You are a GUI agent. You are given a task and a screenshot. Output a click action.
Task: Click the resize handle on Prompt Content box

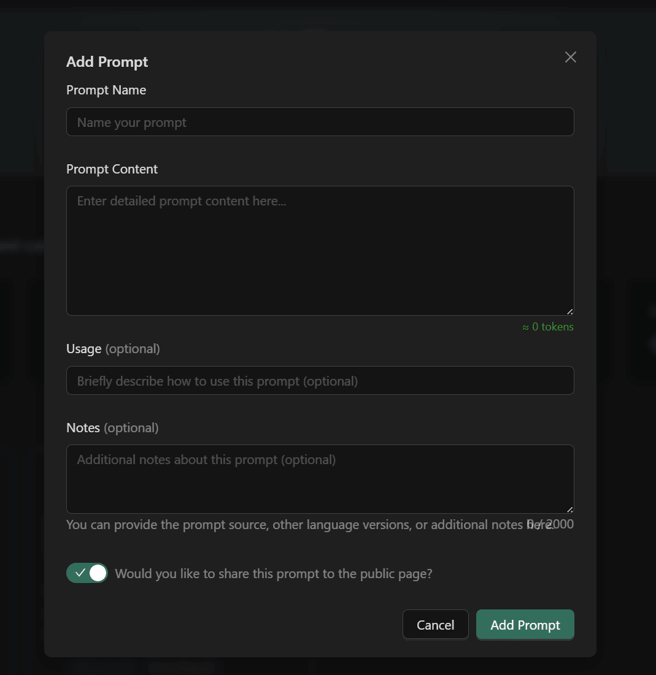point(570,311)
